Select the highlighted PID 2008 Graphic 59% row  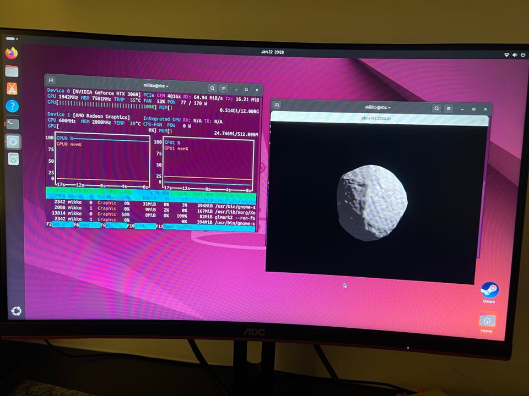tap(151, 198)
